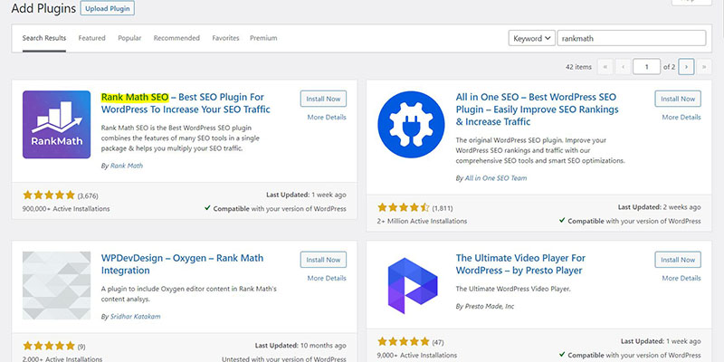Open the Sridhar Katakam author link
724x362 pixels.
pyautogui.click(x=135, y=317)
